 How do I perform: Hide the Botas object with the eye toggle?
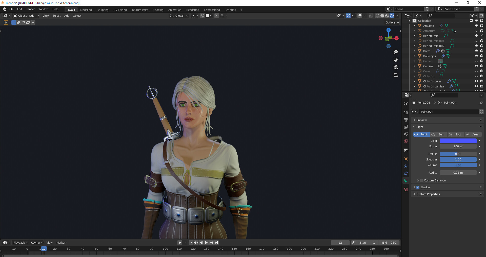(x=477, y=51)
